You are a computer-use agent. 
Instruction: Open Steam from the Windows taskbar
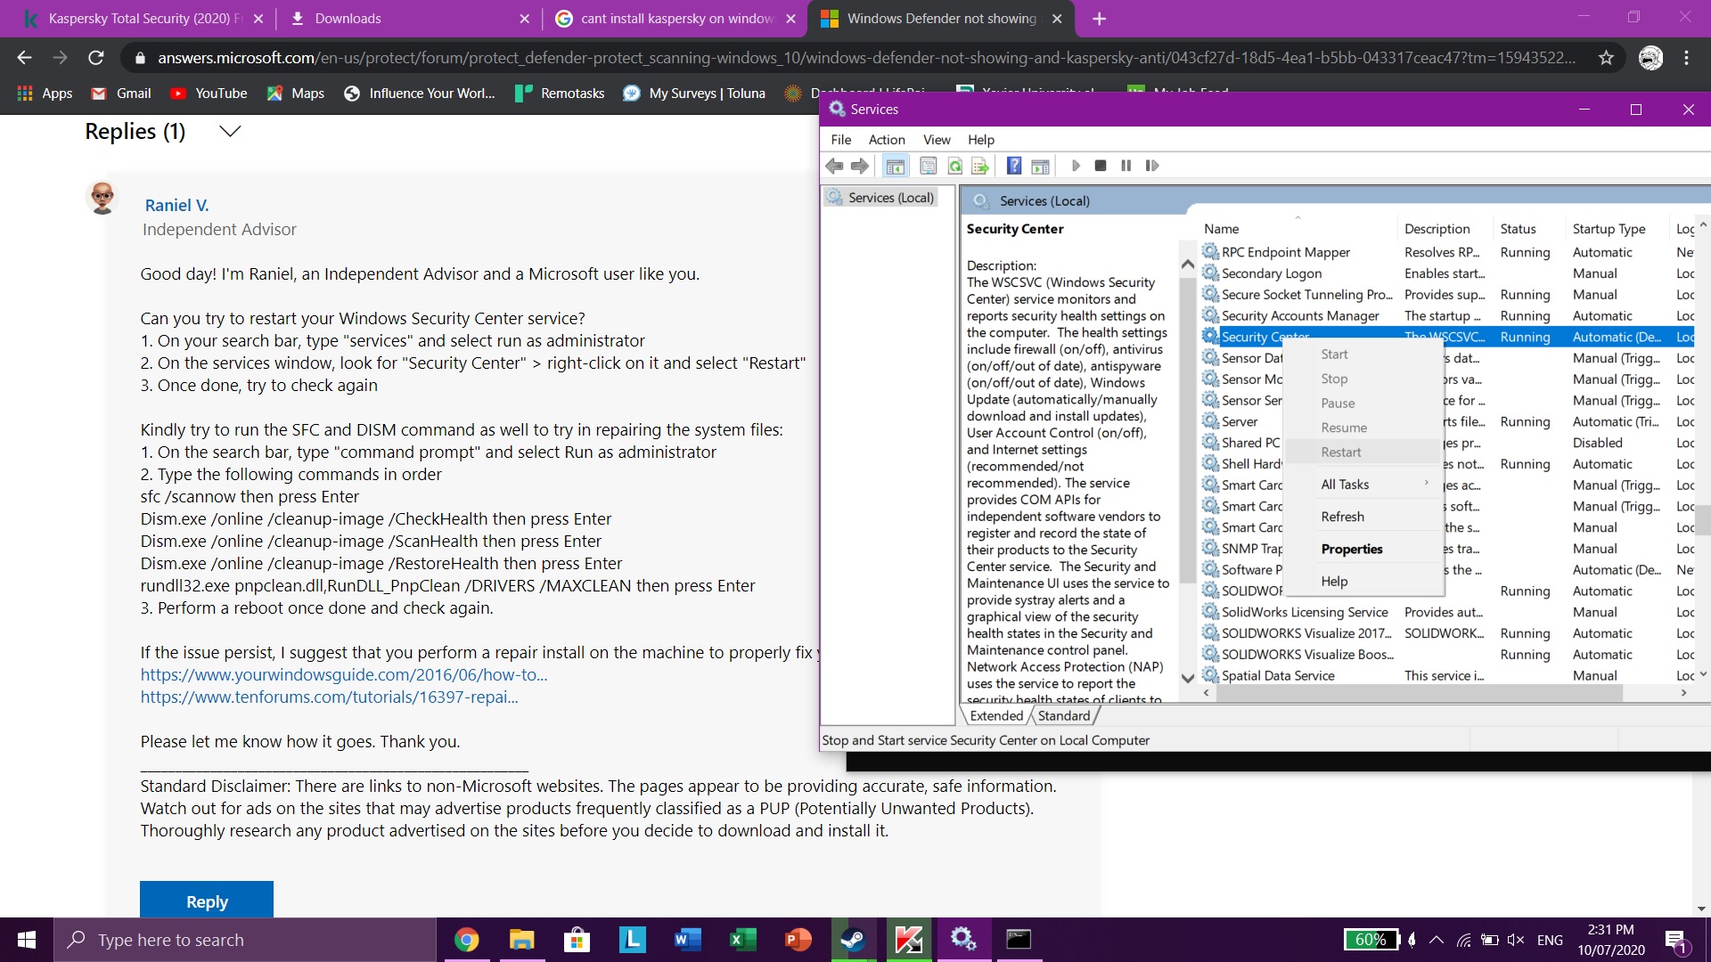click(x=853, y=940)
